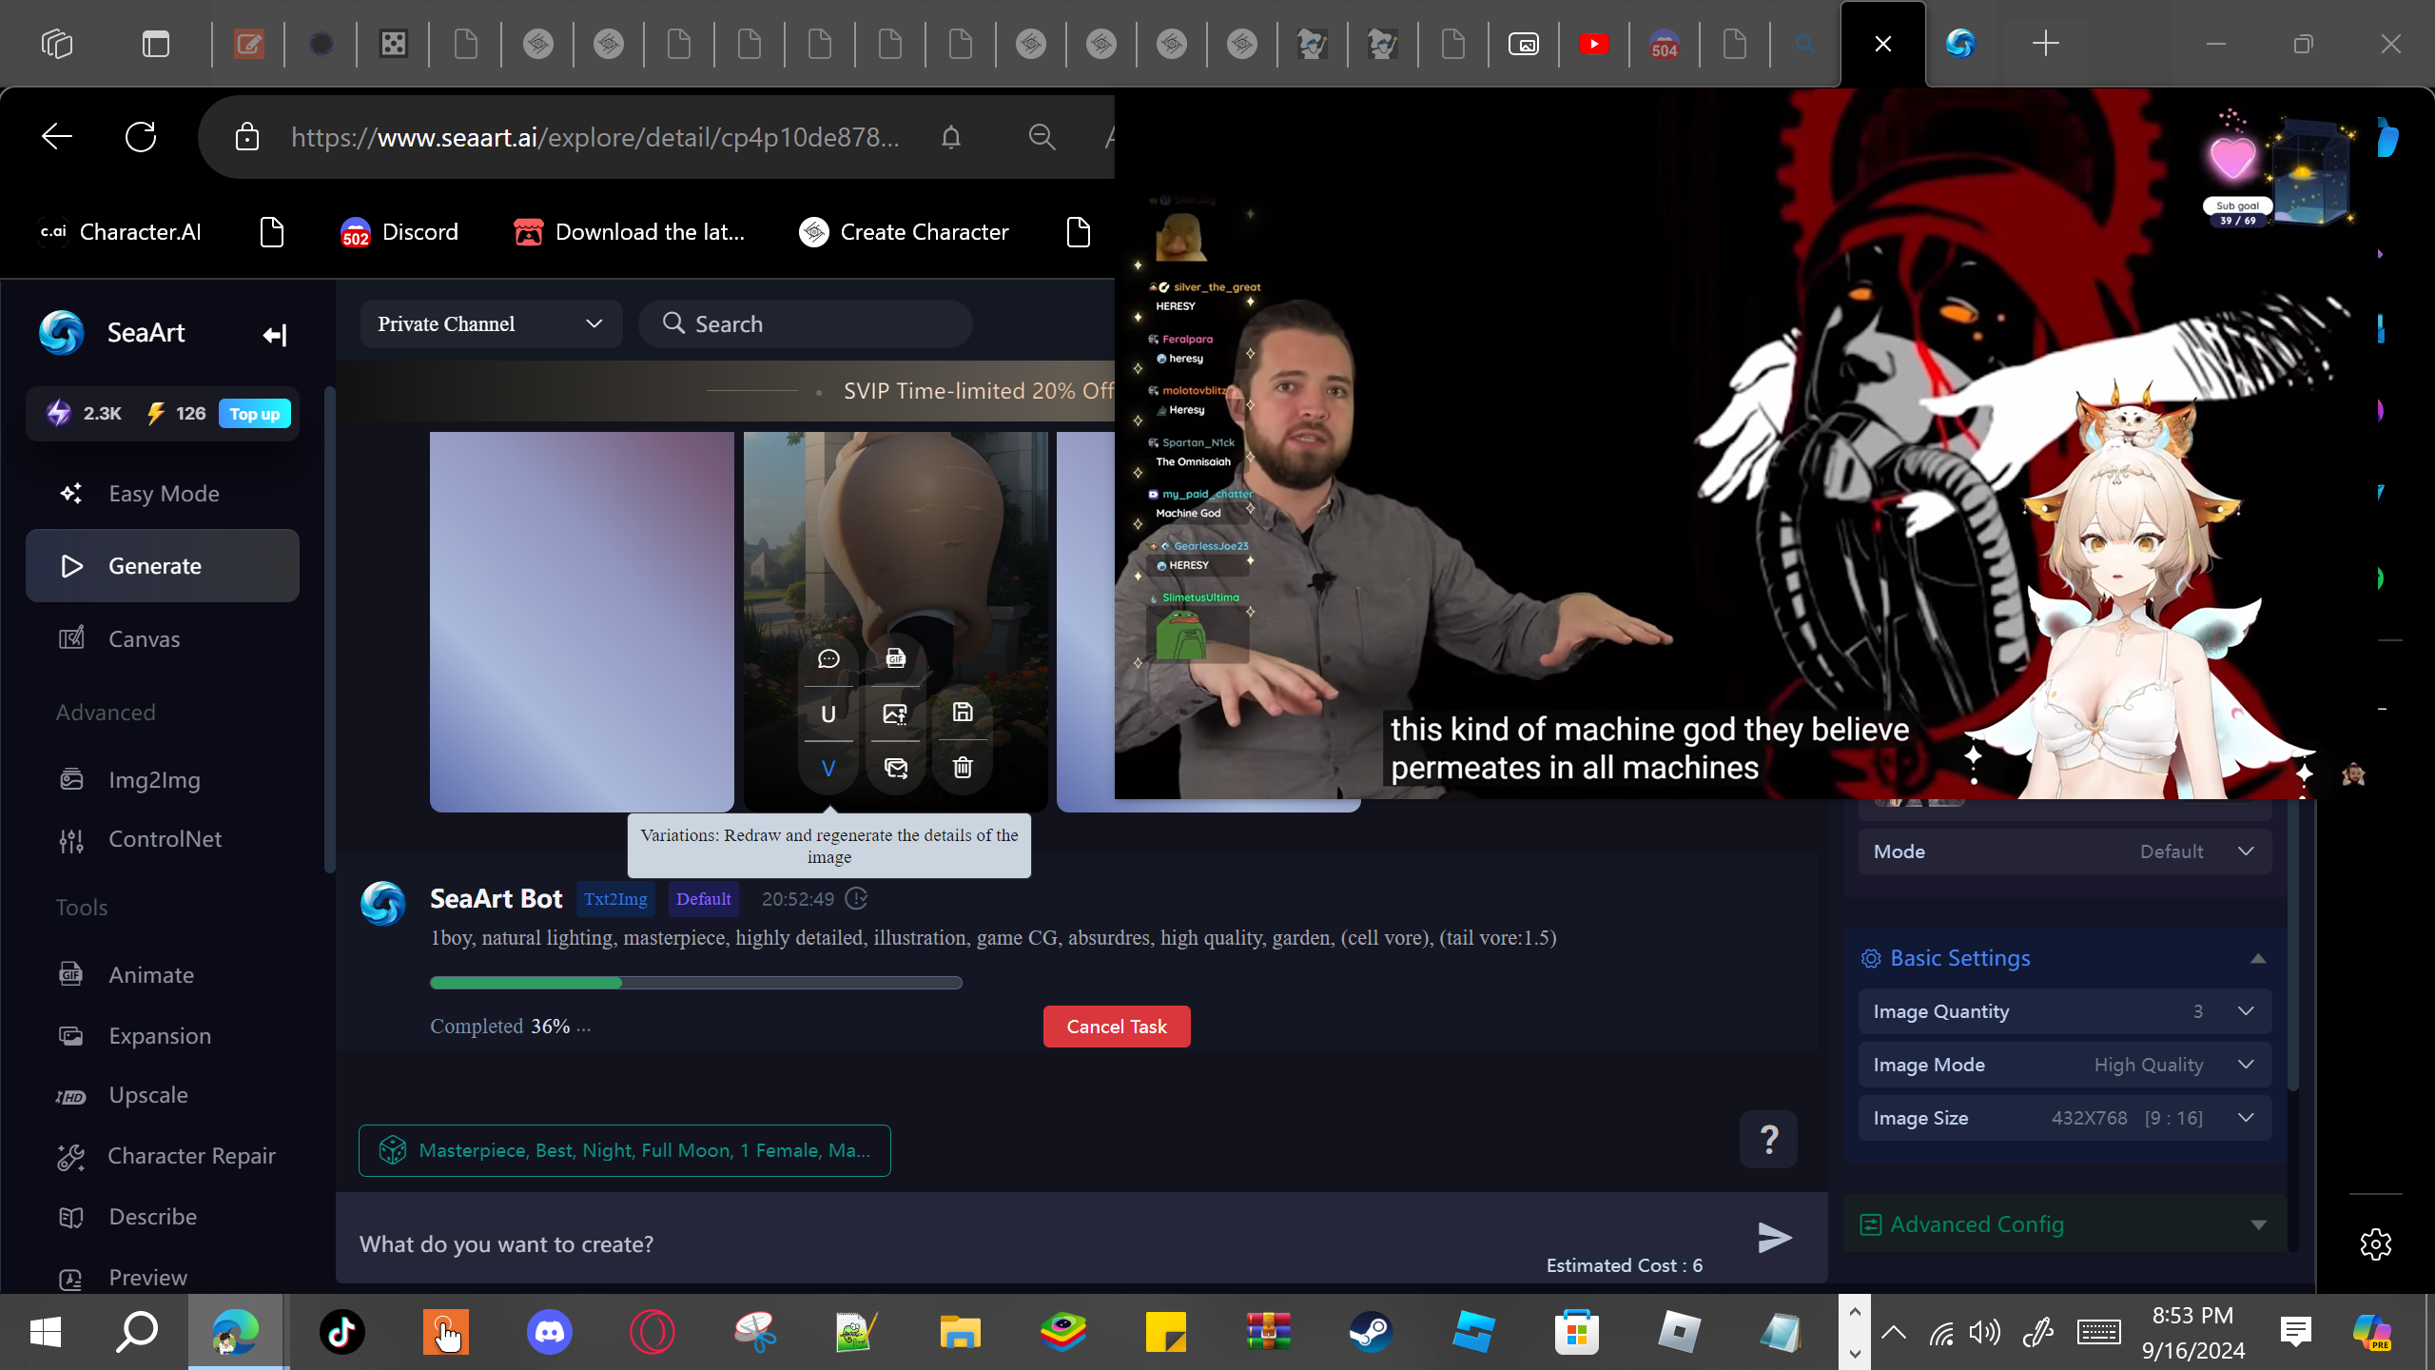Click the blue V variations action

tap(828, 768)
